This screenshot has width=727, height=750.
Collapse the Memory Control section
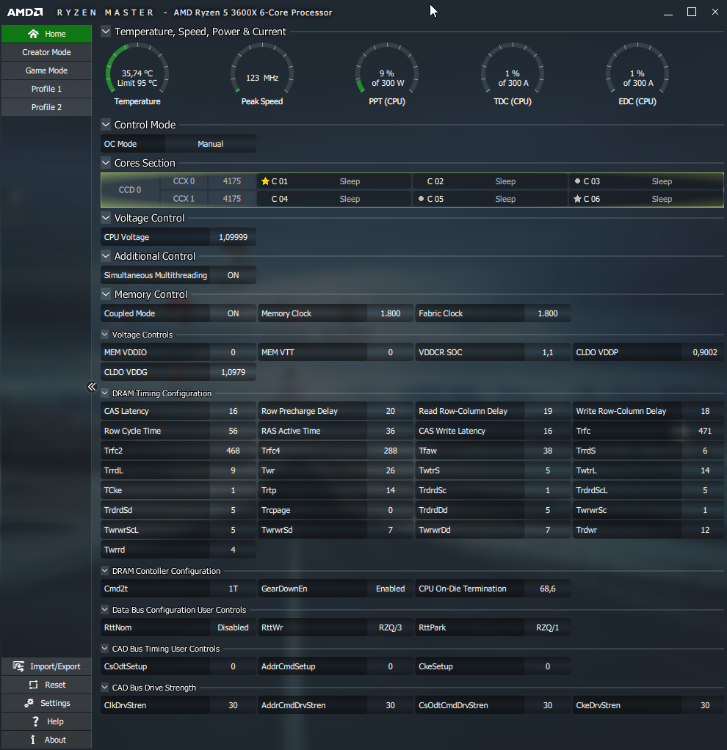(x=106, y=295)
